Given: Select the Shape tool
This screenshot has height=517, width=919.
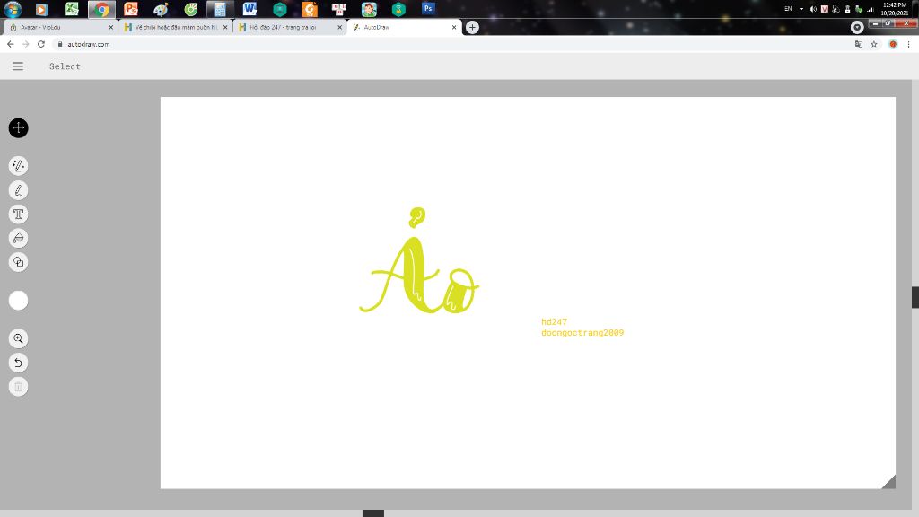Looking at the screenshot, I should point(18,262).
